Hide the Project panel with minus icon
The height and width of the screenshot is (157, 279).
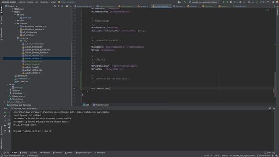click(71, 6)
